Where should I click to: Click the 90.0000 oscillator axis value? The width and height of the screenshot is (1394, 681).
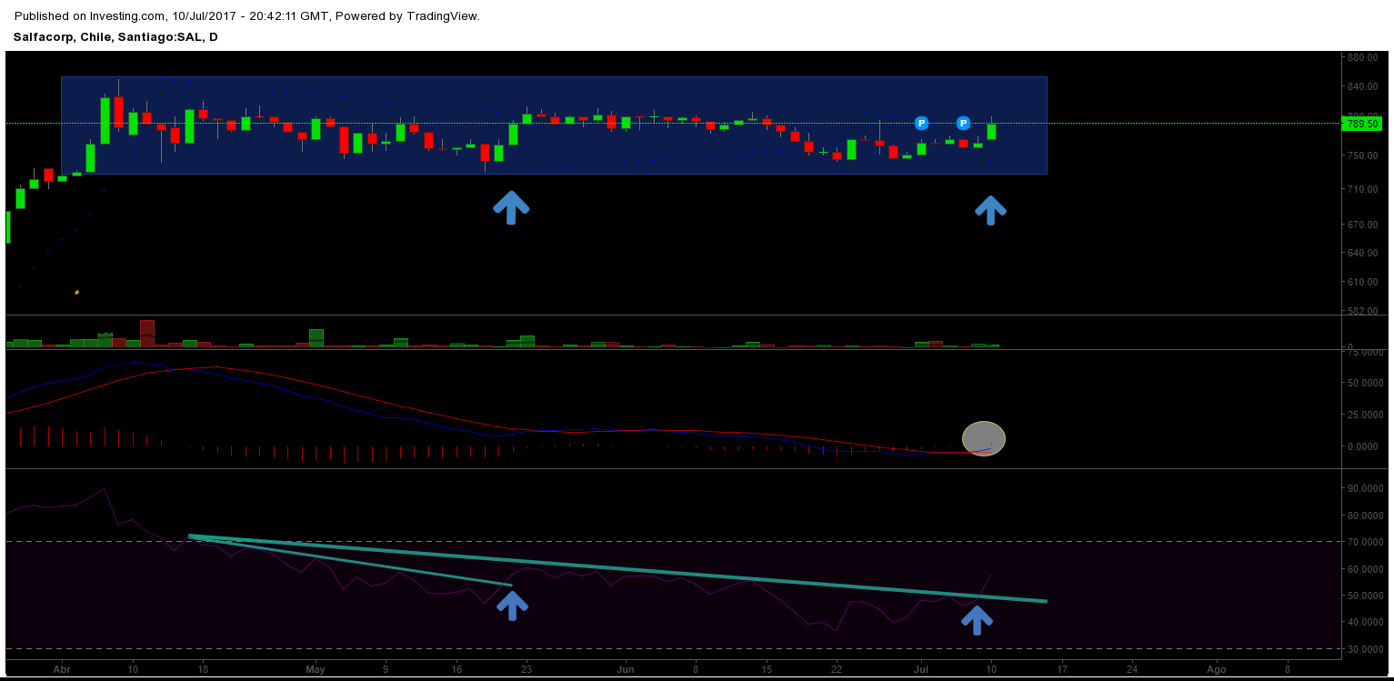1364,489
